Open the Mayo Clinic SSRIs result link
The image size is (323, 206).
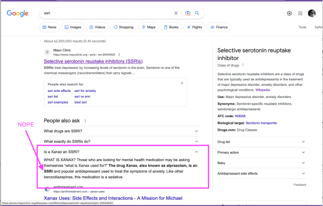click(92, 61)
